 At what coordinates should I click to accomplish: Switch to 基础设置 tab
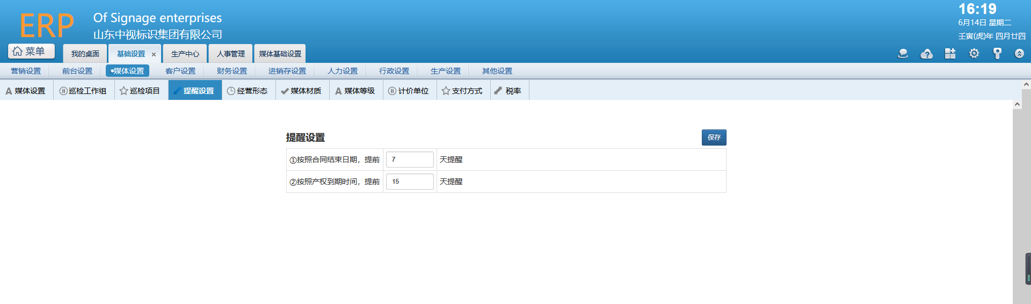(x=131, y=54)
